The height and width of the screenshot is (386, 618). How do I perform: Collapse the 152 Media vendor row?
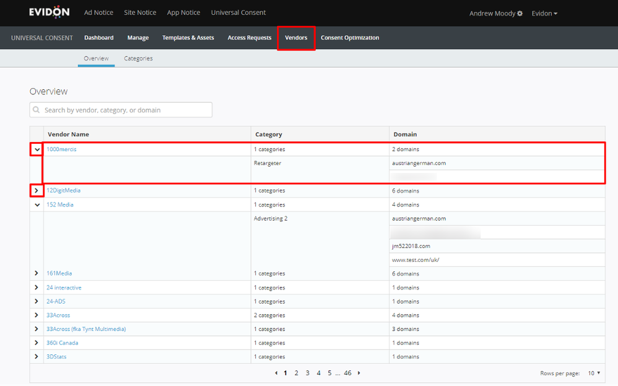point(37,204)
